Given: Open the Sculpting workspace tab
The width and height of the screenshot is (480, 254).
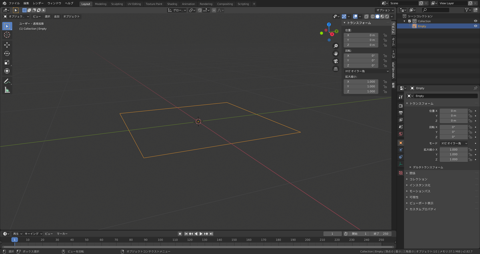Looking at the screenshot, I should (117, 4).
